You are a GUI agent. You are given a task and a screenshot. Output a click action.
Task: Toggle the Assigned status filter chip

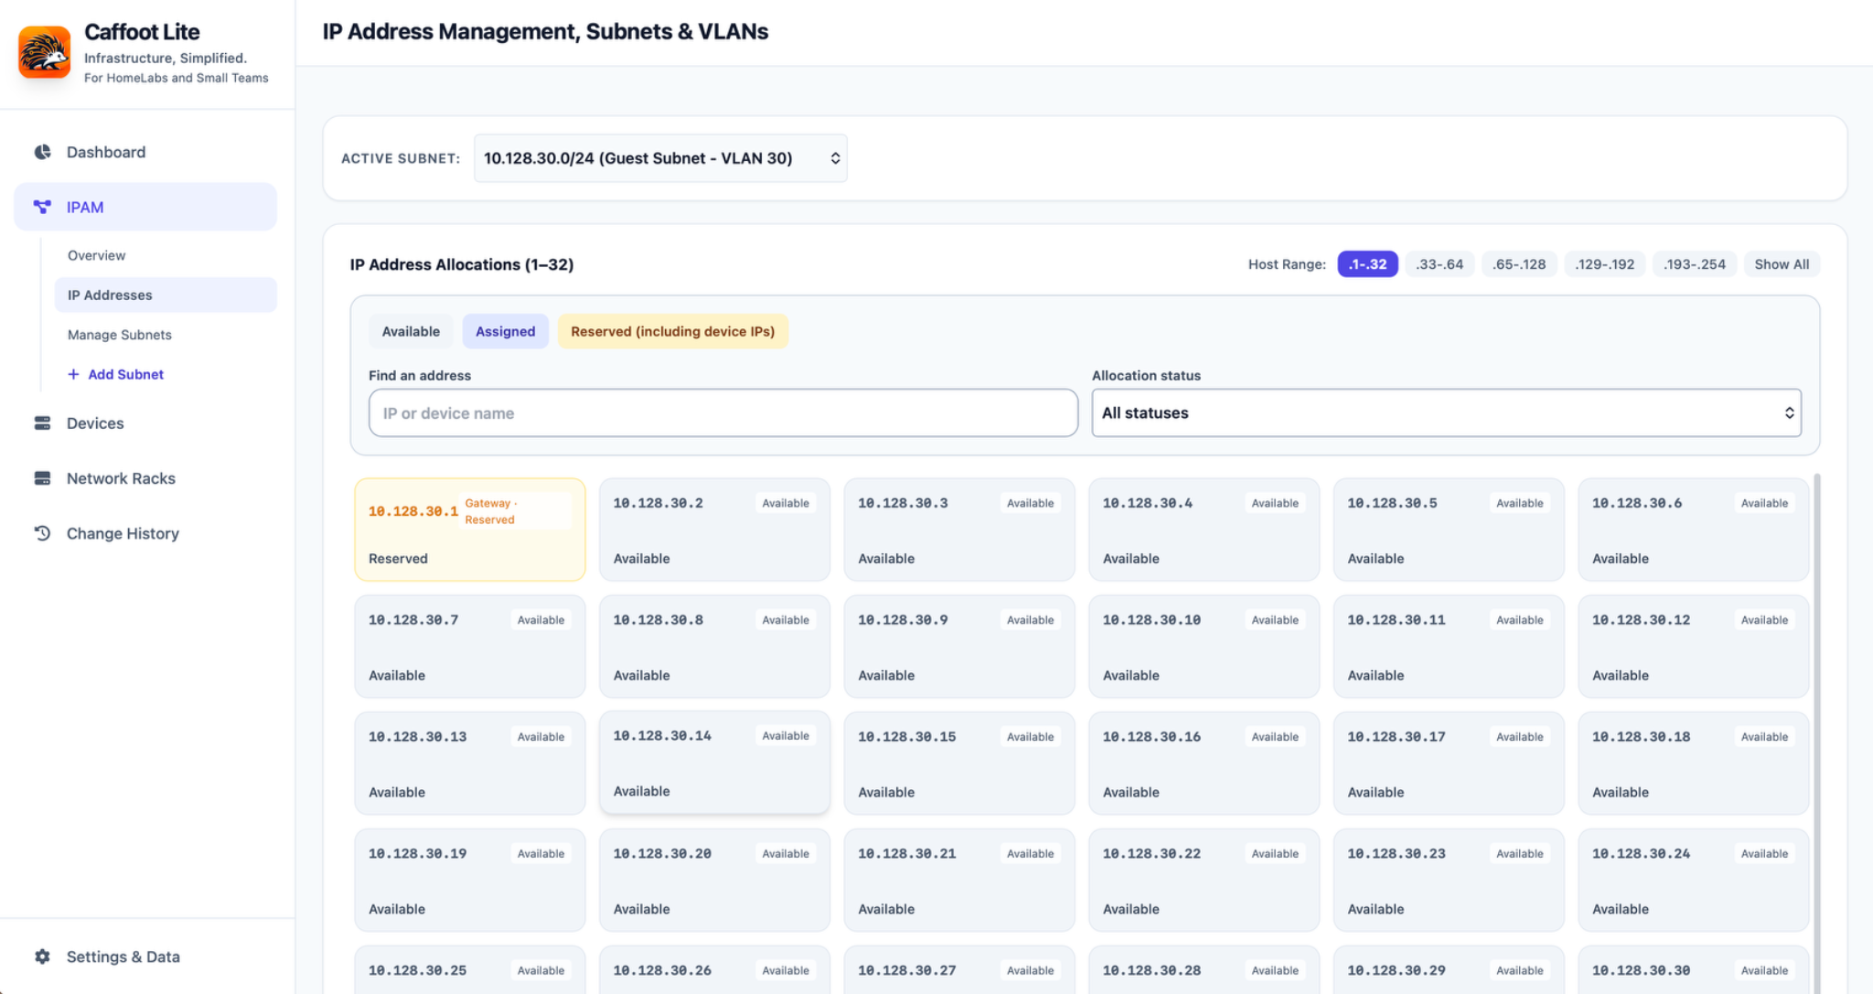pos(505,331)
